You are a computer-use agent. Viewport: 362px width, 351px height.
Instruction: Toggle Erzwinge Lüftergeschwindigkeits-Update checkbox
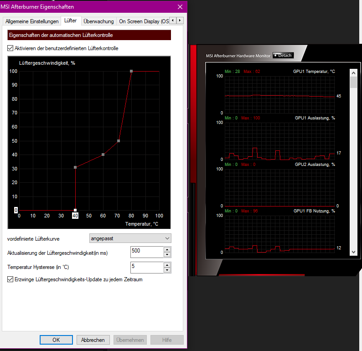coord(10,279)
